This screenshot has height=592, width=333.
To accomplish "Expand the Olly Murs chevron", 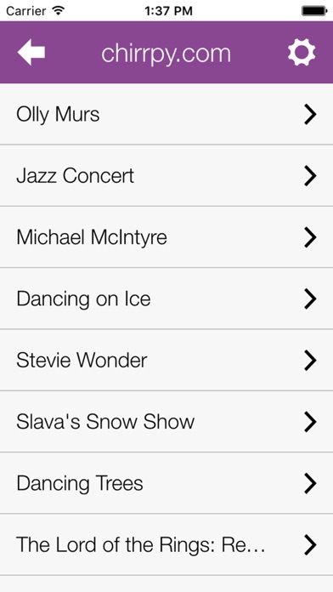I will coord(310,114).
